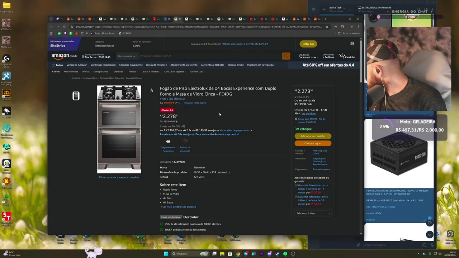Image resolution: width=459 pixels, height=258 pixels.
Task: Click the browser address bar URL
Action: point(198,27)
